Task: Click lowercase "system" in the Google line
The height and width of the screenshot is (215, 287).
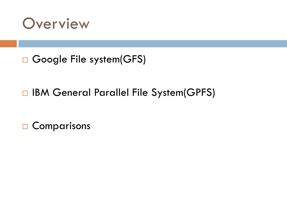Action: (105, 60)
